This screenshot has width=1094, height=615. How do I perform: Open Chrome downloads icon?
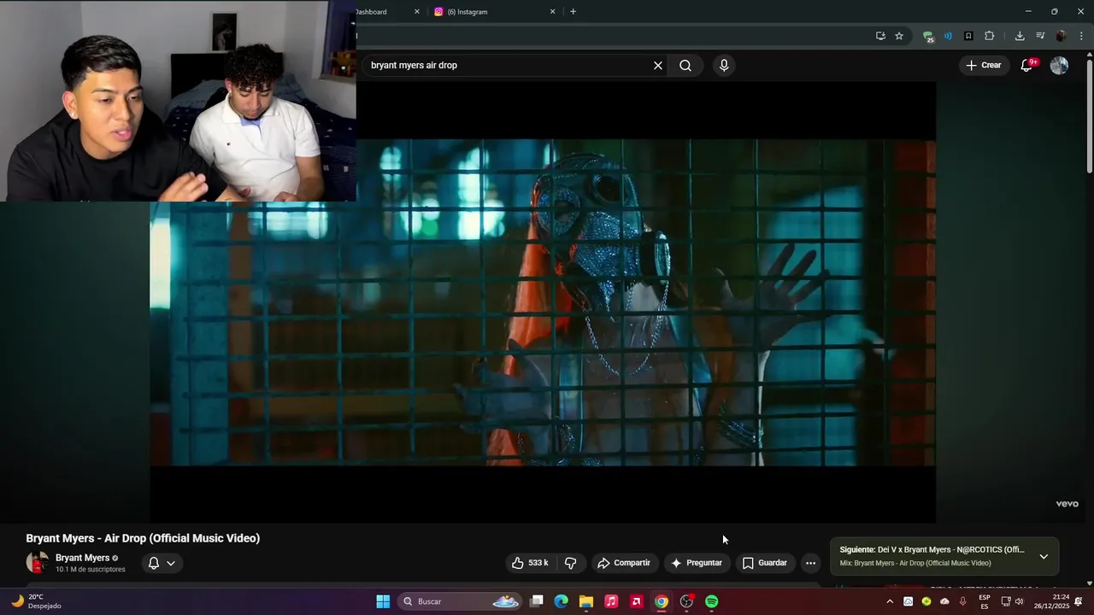pos(1020,36)
